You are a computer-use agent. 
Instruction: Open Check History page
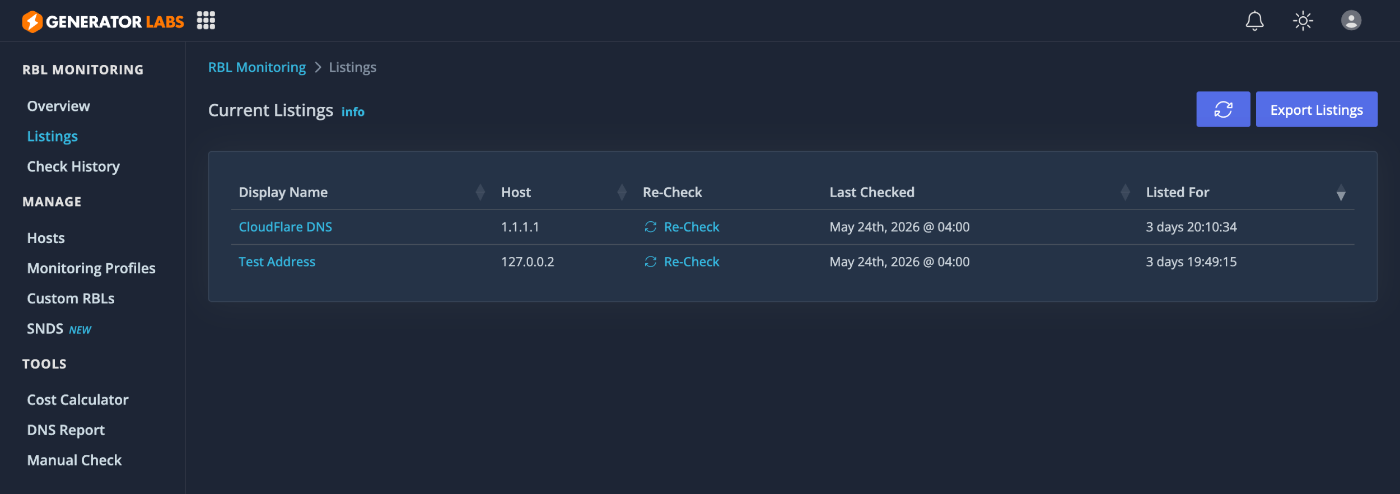pyautogui.click(x=73, y=166)
